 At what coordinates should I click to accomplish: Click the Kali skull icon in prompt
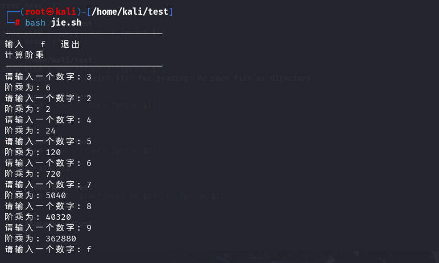click(50, 12)
